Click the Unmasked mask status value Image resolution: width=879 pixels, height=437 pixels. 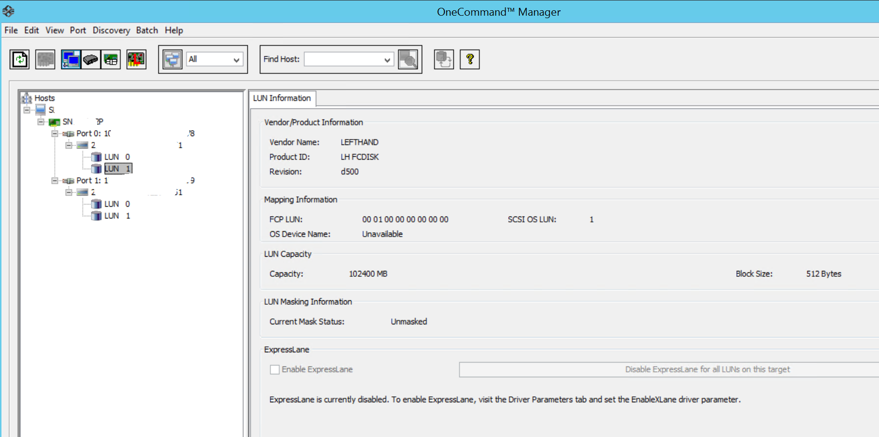point(409,321)
